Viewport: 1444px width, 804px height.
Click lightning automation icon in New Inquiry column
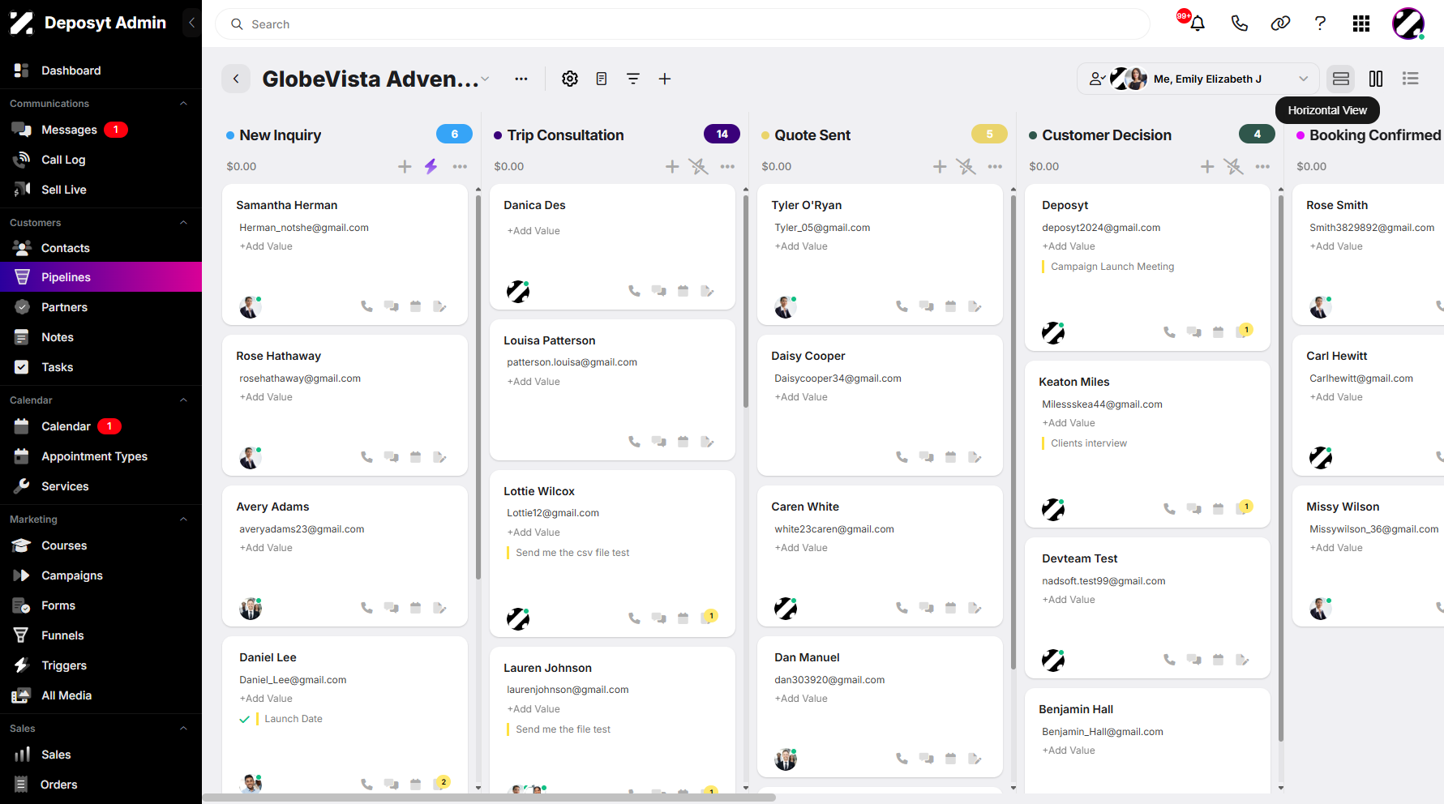[431, 166]
